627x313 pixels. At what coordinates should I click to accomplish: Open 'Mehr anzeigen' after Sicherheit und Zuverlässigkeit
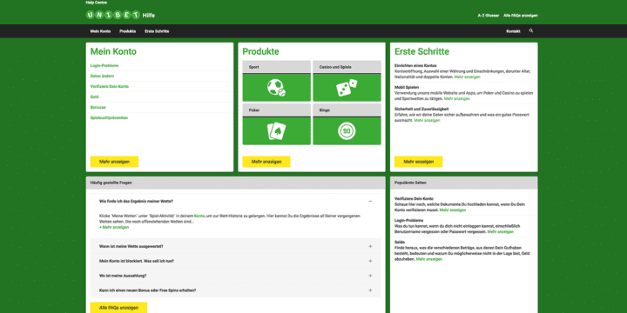coord(427,120)
